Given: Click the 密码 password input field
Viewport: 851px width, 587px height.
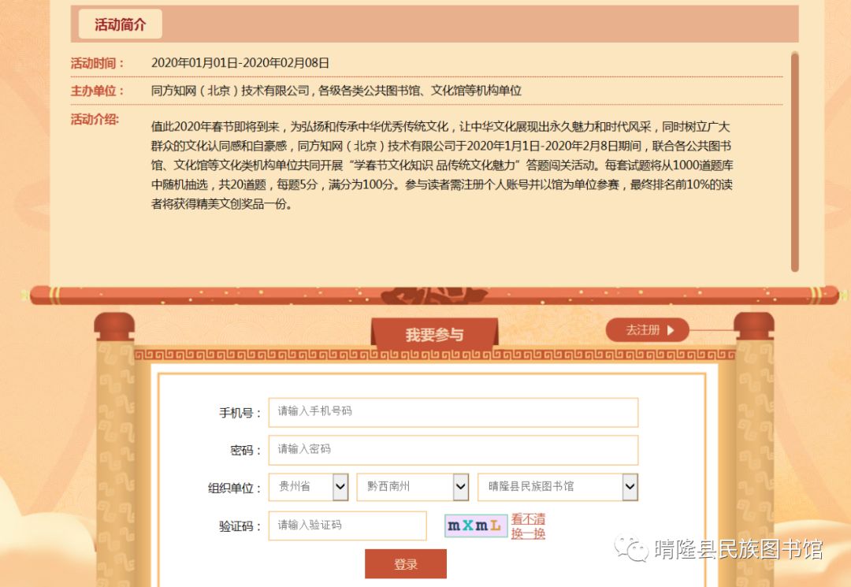Looking at the screenshot, I should click(x=453, y=450).
